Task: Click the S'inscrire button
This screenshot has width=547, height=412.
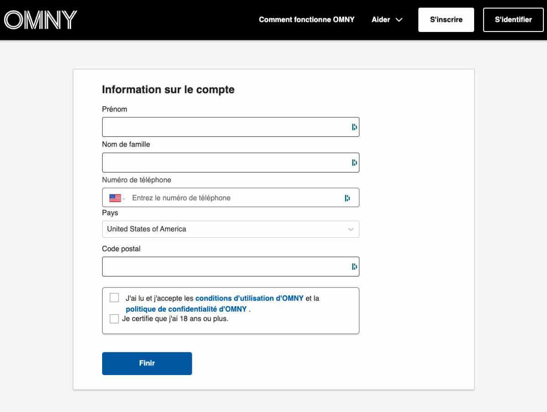Action: [x=446, y=20]
